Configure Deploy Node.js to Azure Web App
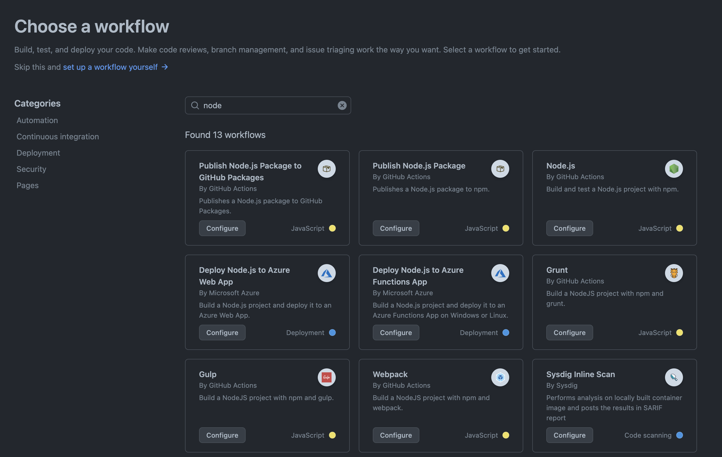The image size is (722, 457). point(222,333)
